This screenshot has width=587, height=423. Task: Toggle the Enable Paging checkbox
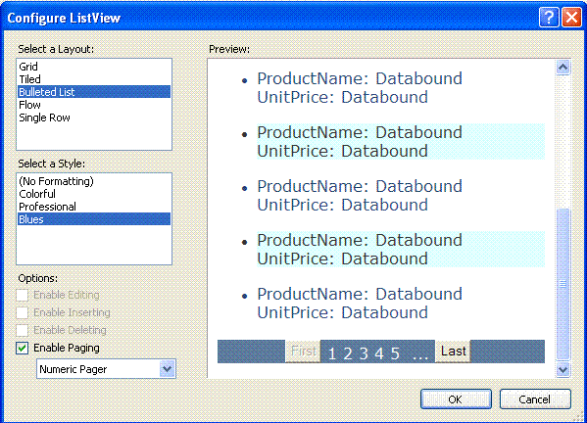[x=23, y=348]
